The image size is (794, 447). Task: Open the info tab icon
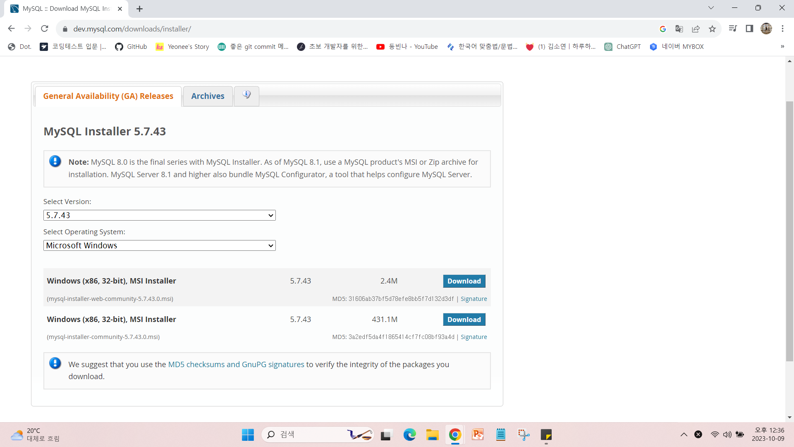(246, 96)
